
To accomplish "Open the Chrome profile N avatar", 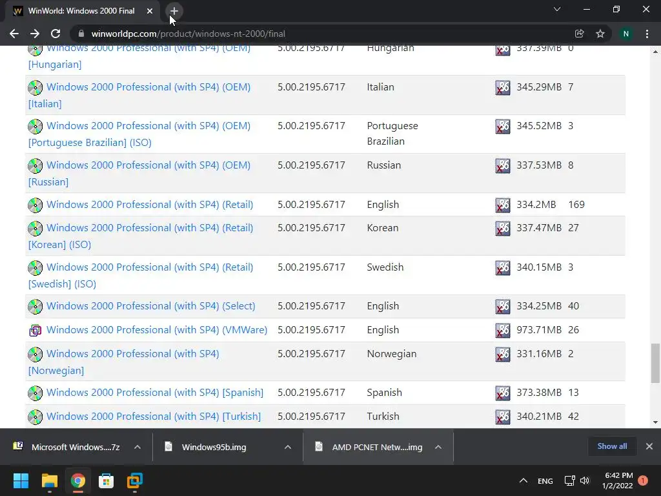I will pos(626,34).
